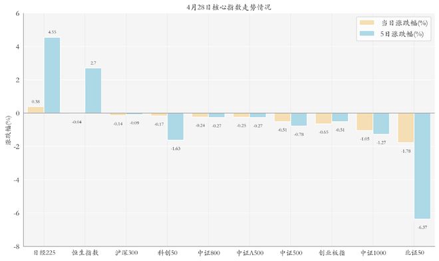Click the orange 北证50 bar labeled -1.78
The width and height of the screenshot is (439, 261).
click(406, 128)
